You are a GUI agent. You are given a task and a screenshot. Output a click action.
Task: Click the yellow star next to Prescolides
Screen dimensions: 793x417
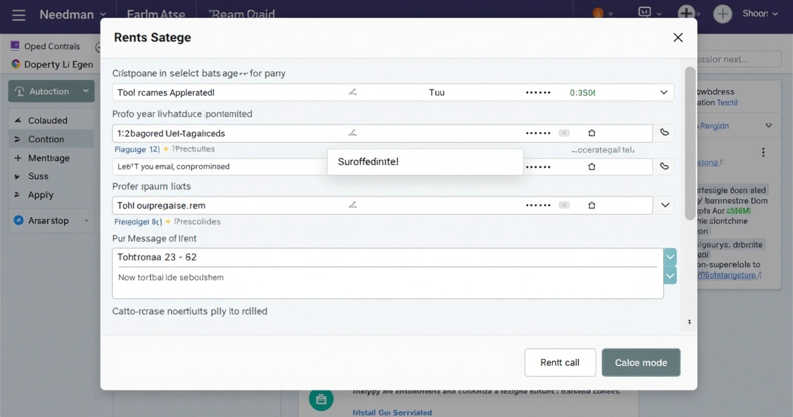pyautogui.click(x=168, y=222)
